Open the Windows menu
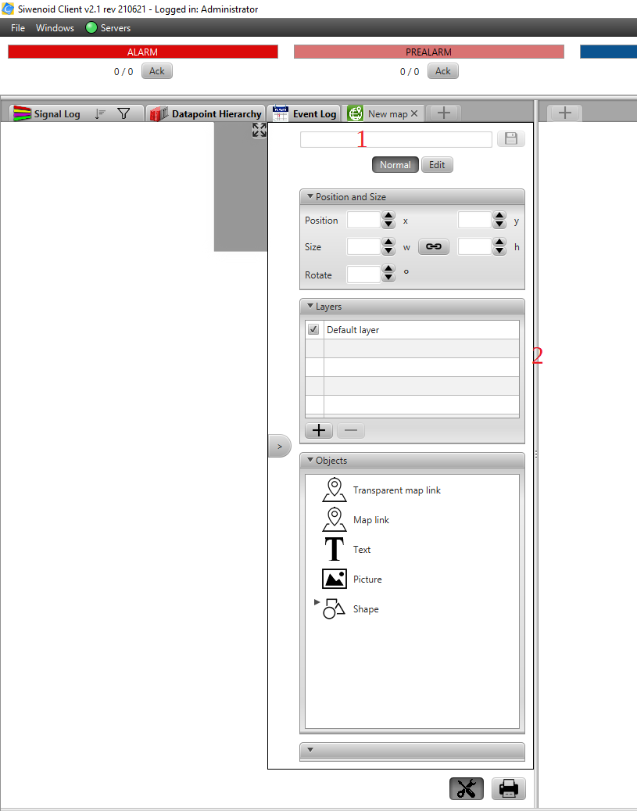 [x=55, y=28]
